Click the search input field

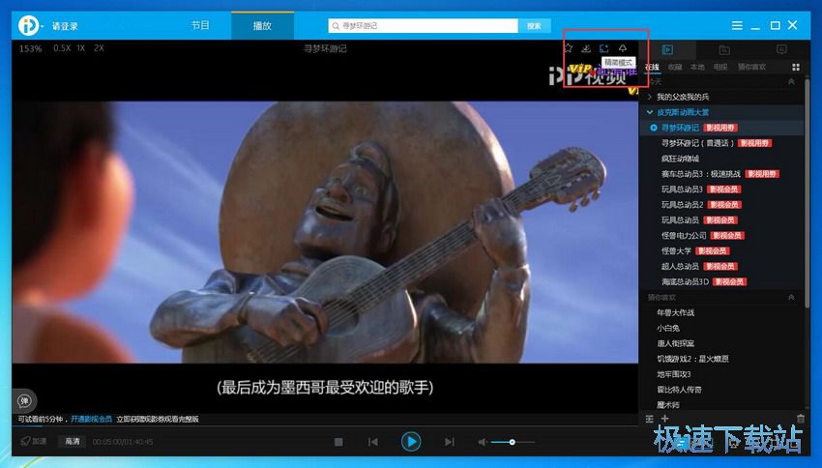coord(423,26)
